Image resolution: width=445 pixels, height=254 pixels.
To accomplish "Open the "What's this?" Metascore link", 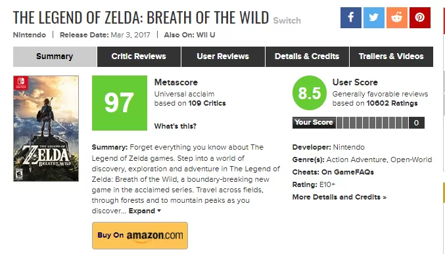I will coord(175,126).
